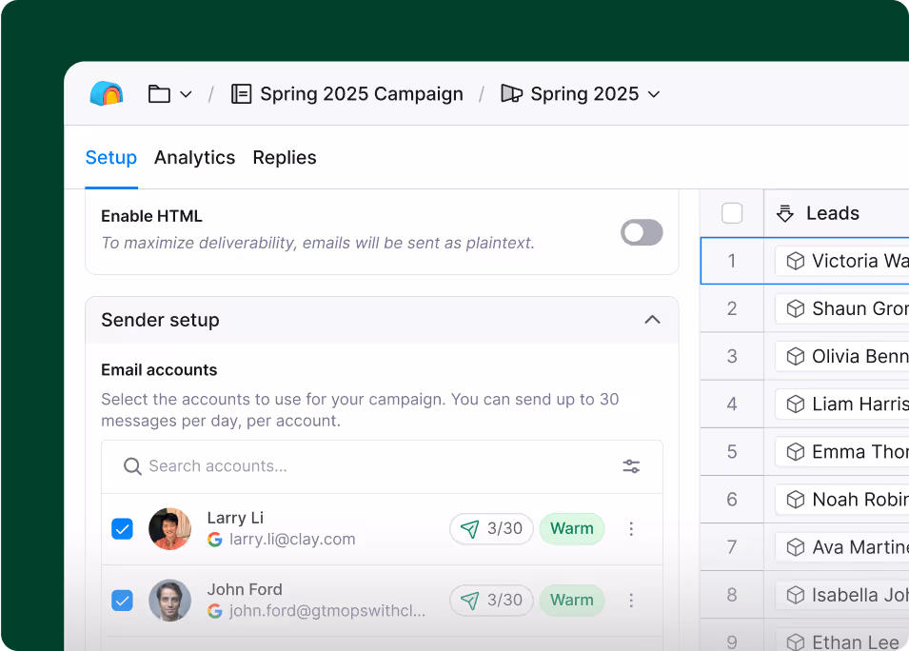Click the megaphone campaign icon
This screenshot has width=909, height=651.
point(511,94)
